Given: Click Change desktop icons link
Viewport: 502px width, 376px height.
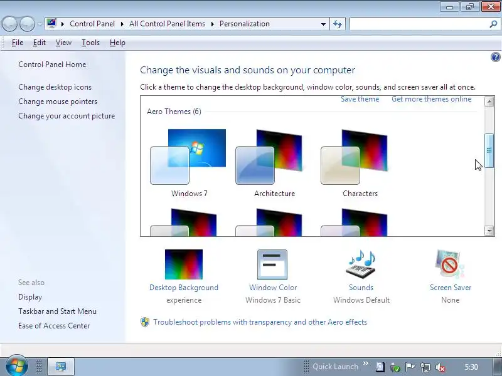Looking at the screenshot, I should [55, 87].
